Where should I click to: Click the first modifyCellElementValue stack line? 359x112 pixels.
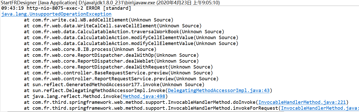tap(131, 38)
